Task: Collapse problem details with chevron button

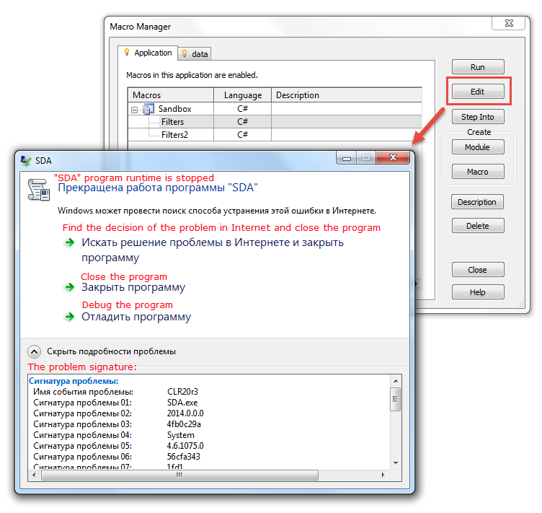Action: [34, 352]
